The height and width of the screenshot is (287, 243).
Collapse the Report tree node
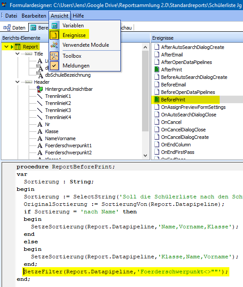[6, 47]
